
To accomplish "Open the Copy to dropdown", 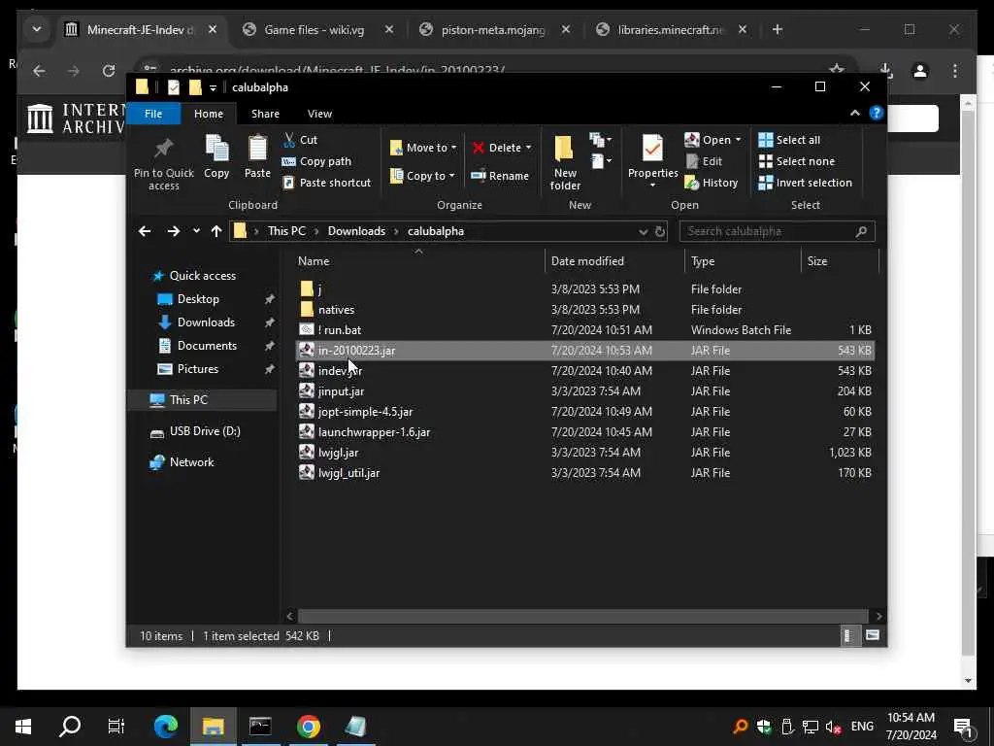I will (x=422, y=176).
